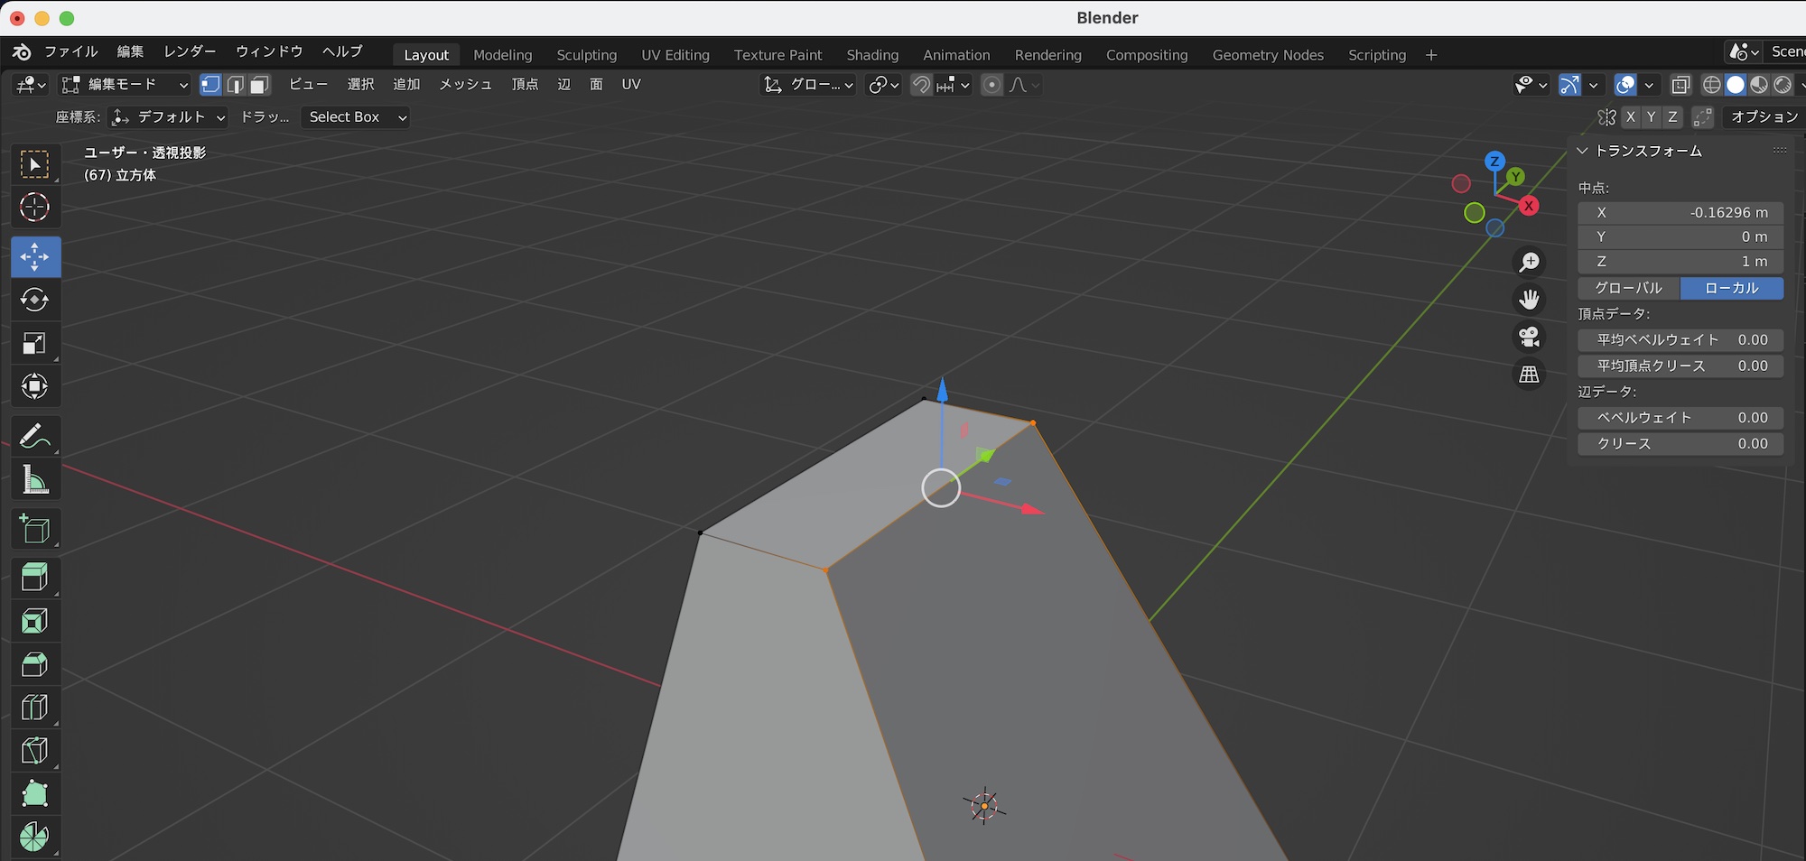The image size is (1806, 861).
Task: Activate the Rotate tool
Action: click(34, 301)
